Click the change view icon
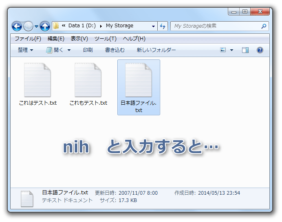The height and width of the screenshot is (222, 282). 223,50
